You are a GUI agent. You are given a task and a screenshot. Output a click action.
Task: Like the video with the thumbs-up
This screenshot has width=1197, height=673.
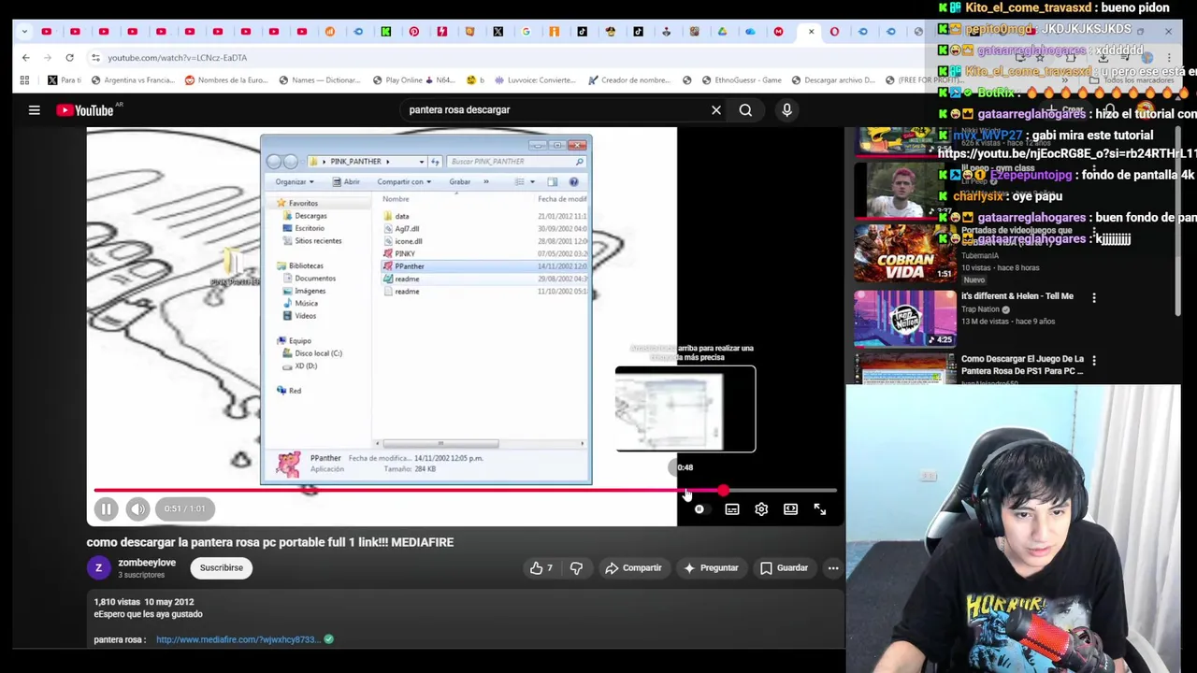[x=541, y=568]
